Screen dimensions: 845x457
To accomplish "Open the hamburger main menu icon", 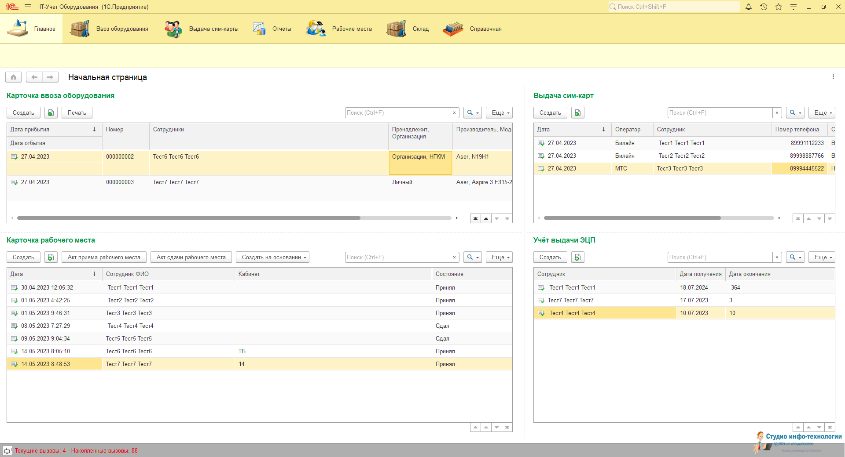I will pyautogui.click(x=28, y=7).
